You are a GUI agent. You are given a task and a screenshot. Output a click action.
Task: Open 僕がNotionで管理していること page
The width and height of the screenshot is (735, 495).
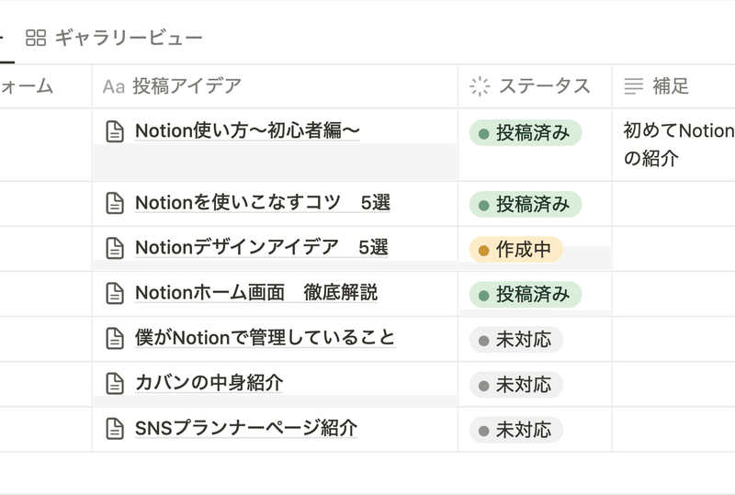(x=266, y=338)
